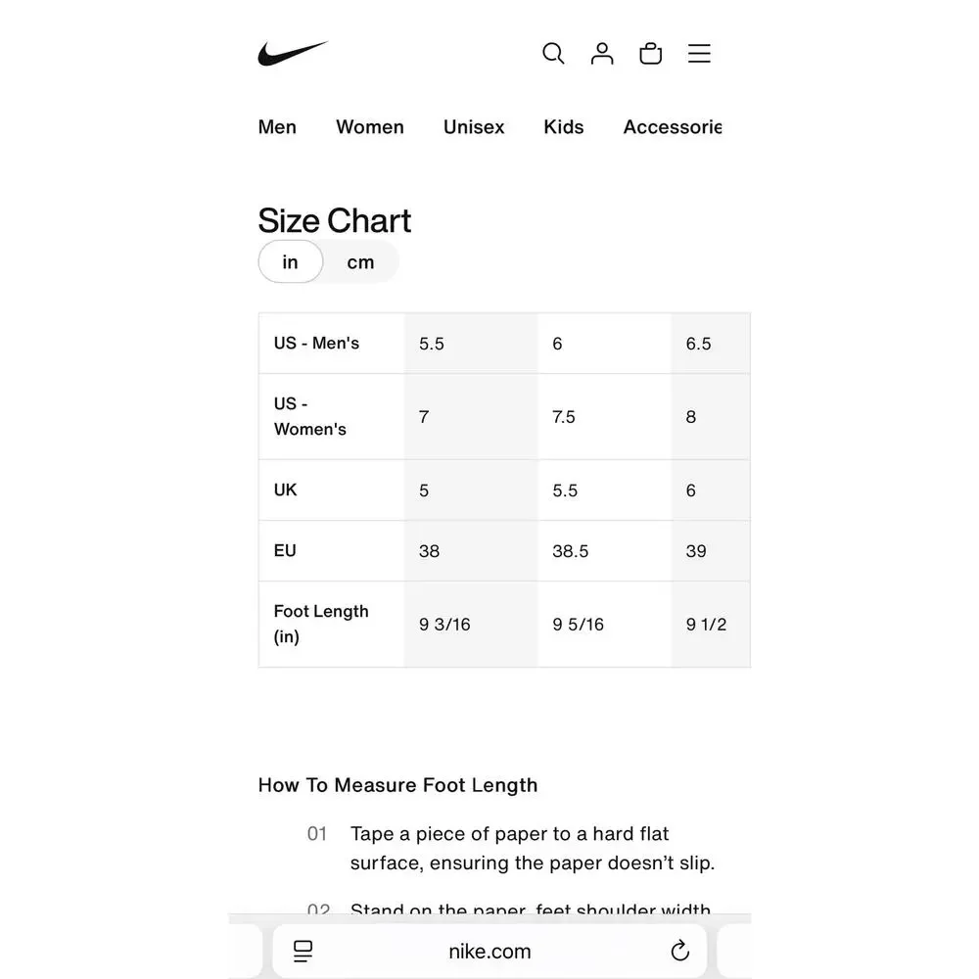979x979 pixels.
Task: Open the account profile icon
Action: tap(602, 54)
